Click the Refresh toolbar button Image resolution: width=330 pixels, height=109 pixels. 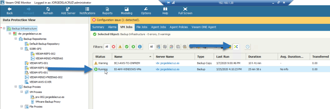click(48, 11)
